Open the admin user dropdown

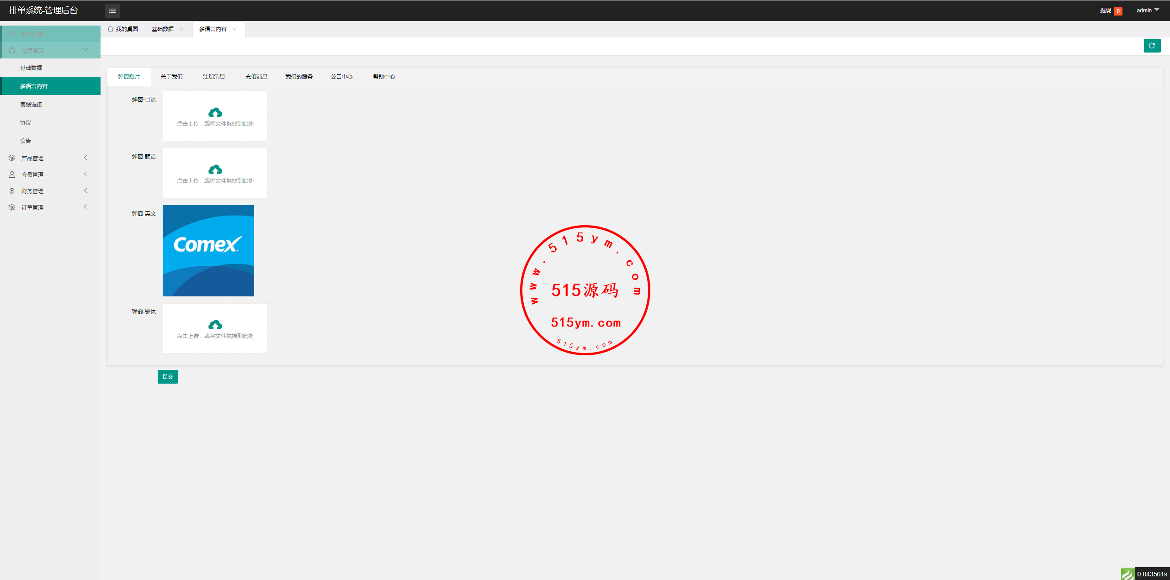pos(1148,11)
